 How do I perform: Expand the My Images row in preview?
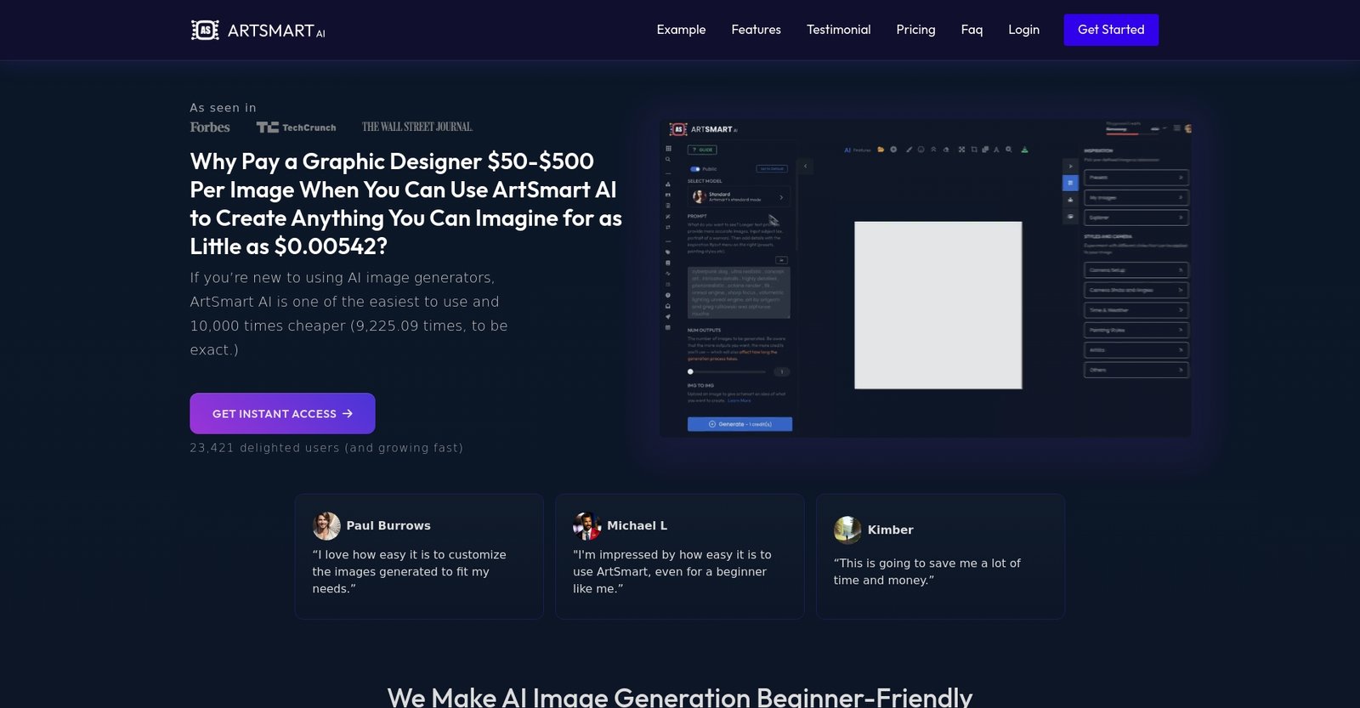(1136, 197)
